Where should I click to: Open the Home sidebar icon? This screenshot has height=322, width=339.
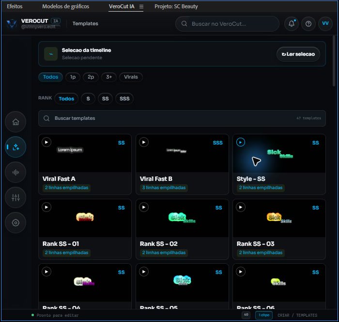pyautogui.click(x=15, y=122)
